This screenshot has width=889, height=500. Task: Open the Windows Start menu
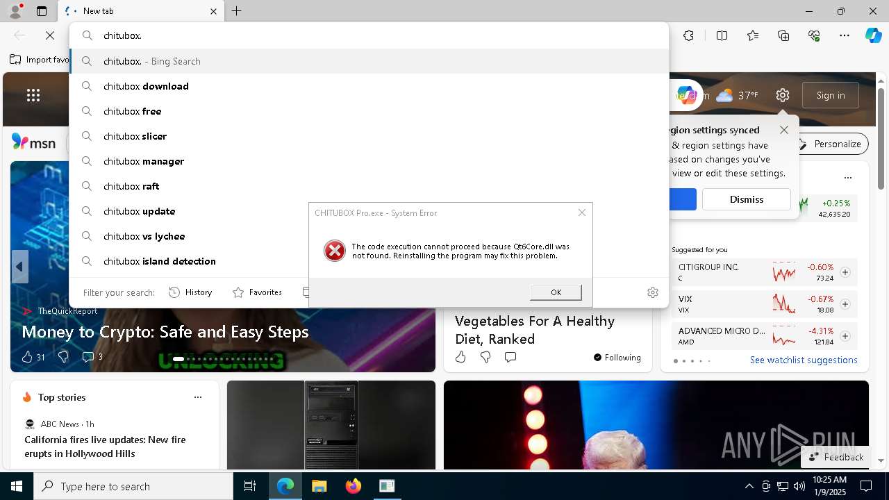[x=17, y=486]
